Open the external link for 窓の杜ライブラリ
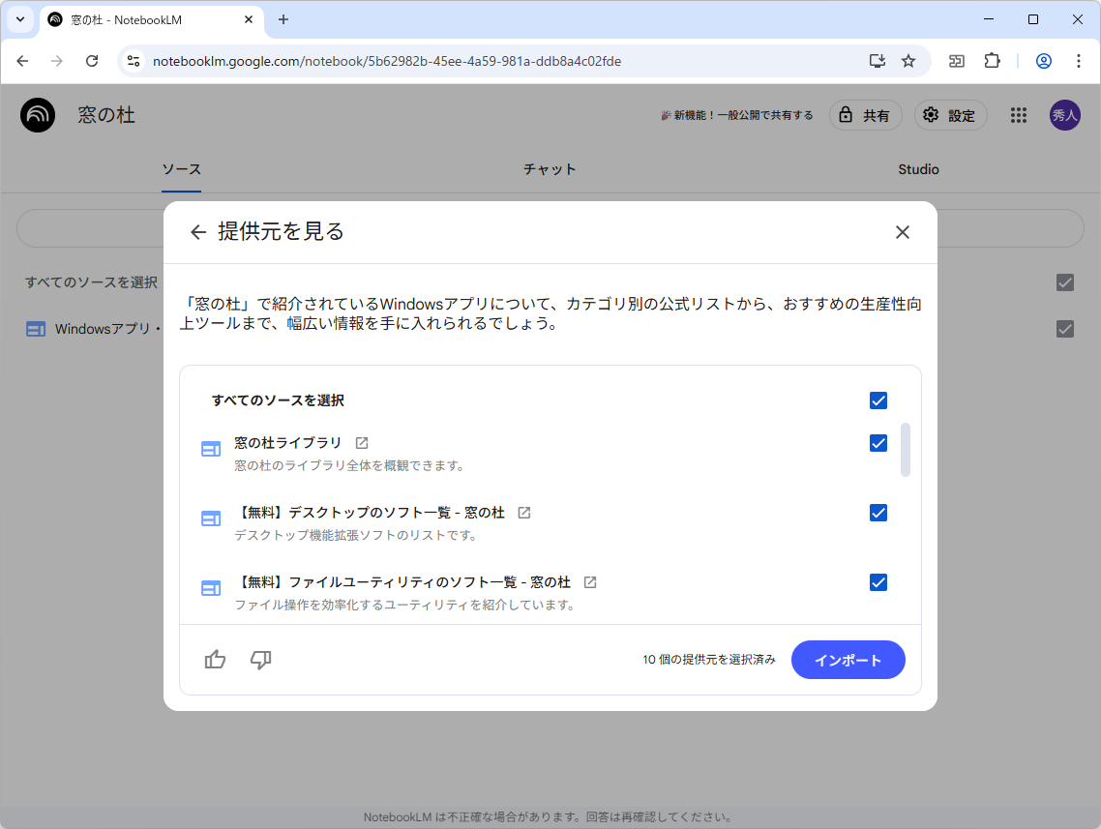 (x=361, y=442)
